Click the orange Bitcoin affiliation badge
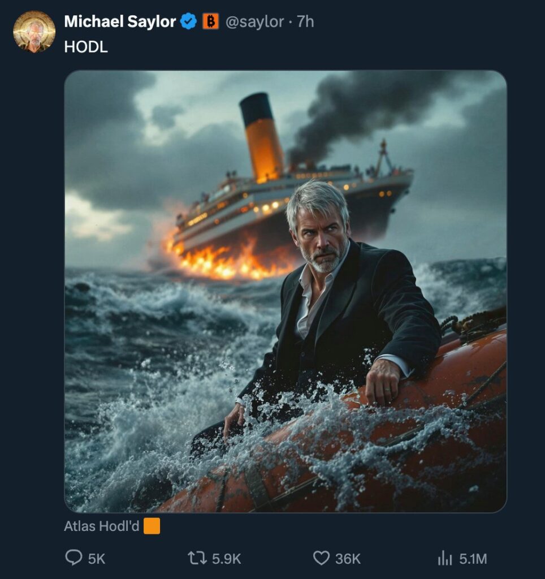This screenshot has width=545, height=579. point(211,22)
